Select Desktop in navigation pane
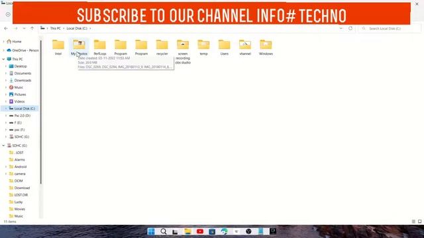 click(21, 66)
